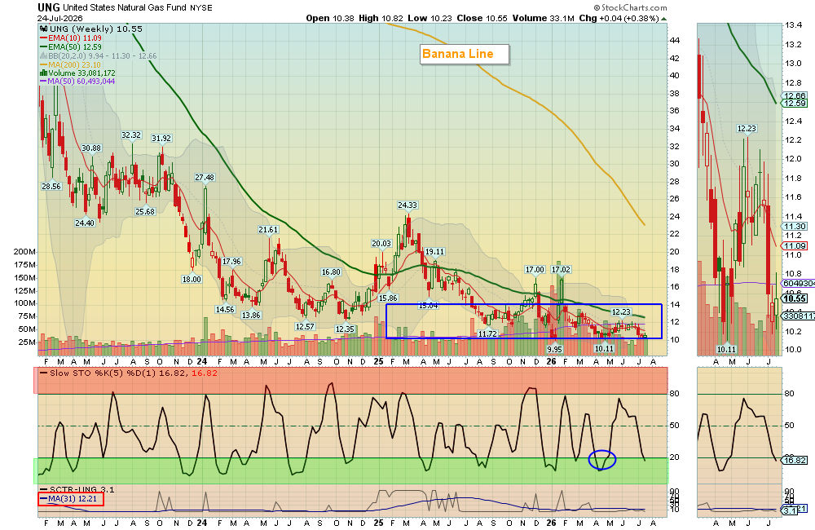The width and height of the screenshot is (815, 530).
Task: Click the 10.55 closing price tag
Action: [795, 298]
